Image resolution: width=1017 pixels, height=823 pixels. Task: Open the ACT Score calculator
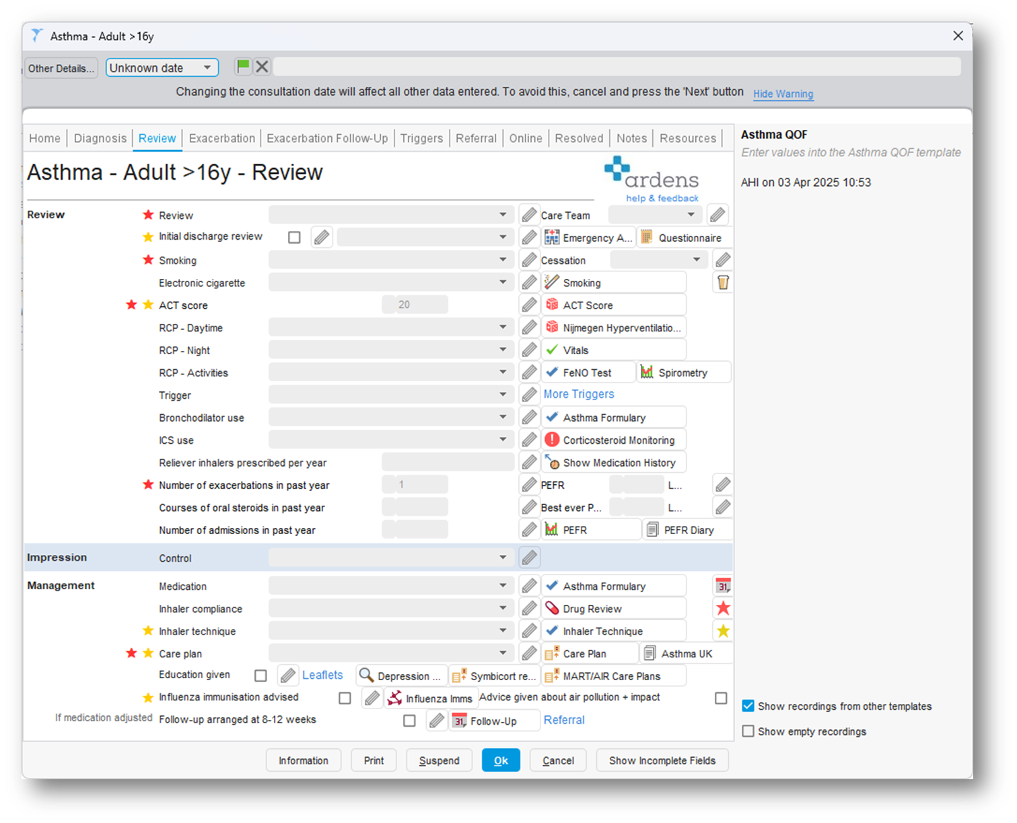click(x=614, y=305)
